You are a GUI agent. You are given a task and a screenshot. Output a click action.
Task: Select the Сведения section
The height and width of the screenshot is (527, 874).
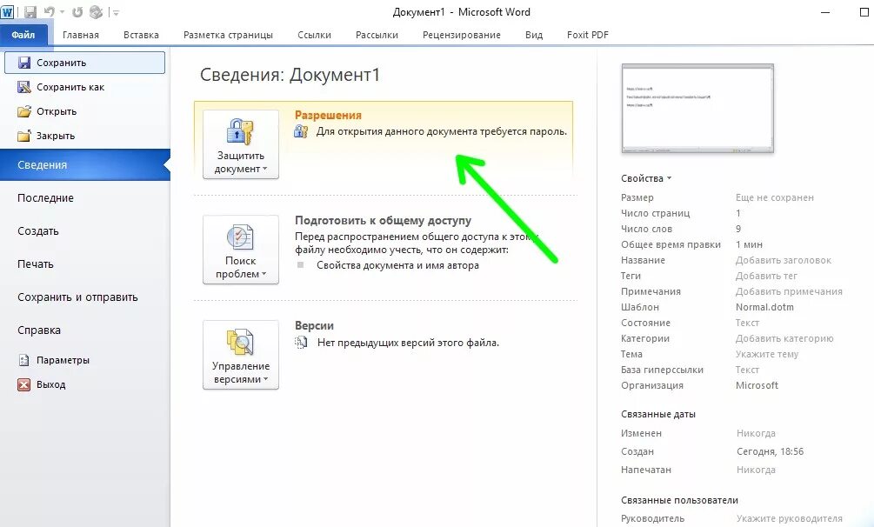[x=84, y=164]
